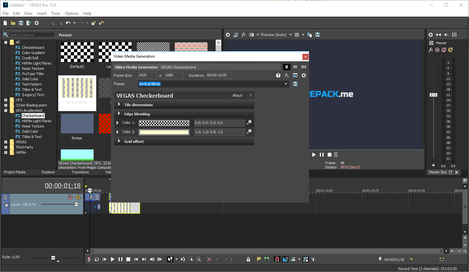Open the Tools menu
This screenshot has width=469, height=272.
point(56,13)
